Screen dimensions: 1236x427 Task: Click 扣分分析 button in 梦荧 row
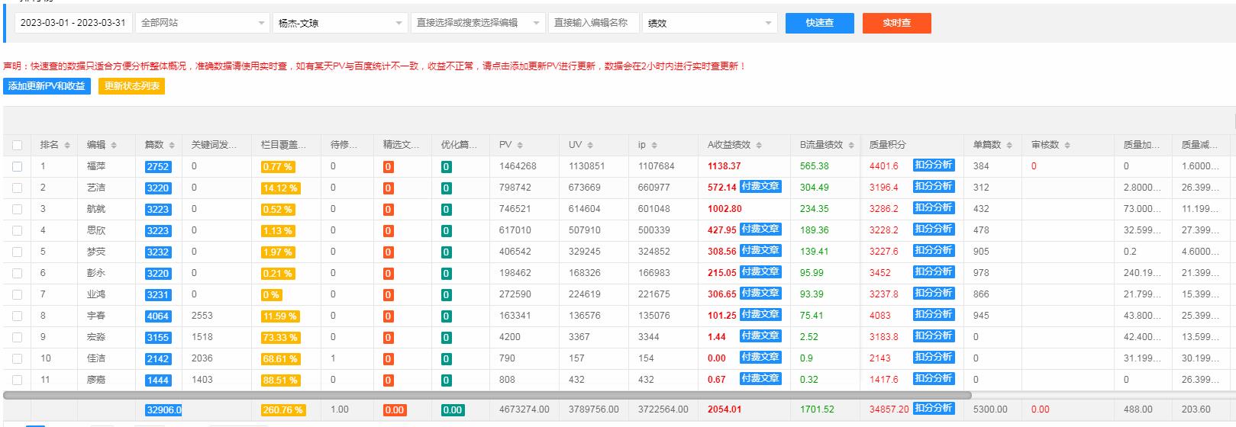[934, 250]
